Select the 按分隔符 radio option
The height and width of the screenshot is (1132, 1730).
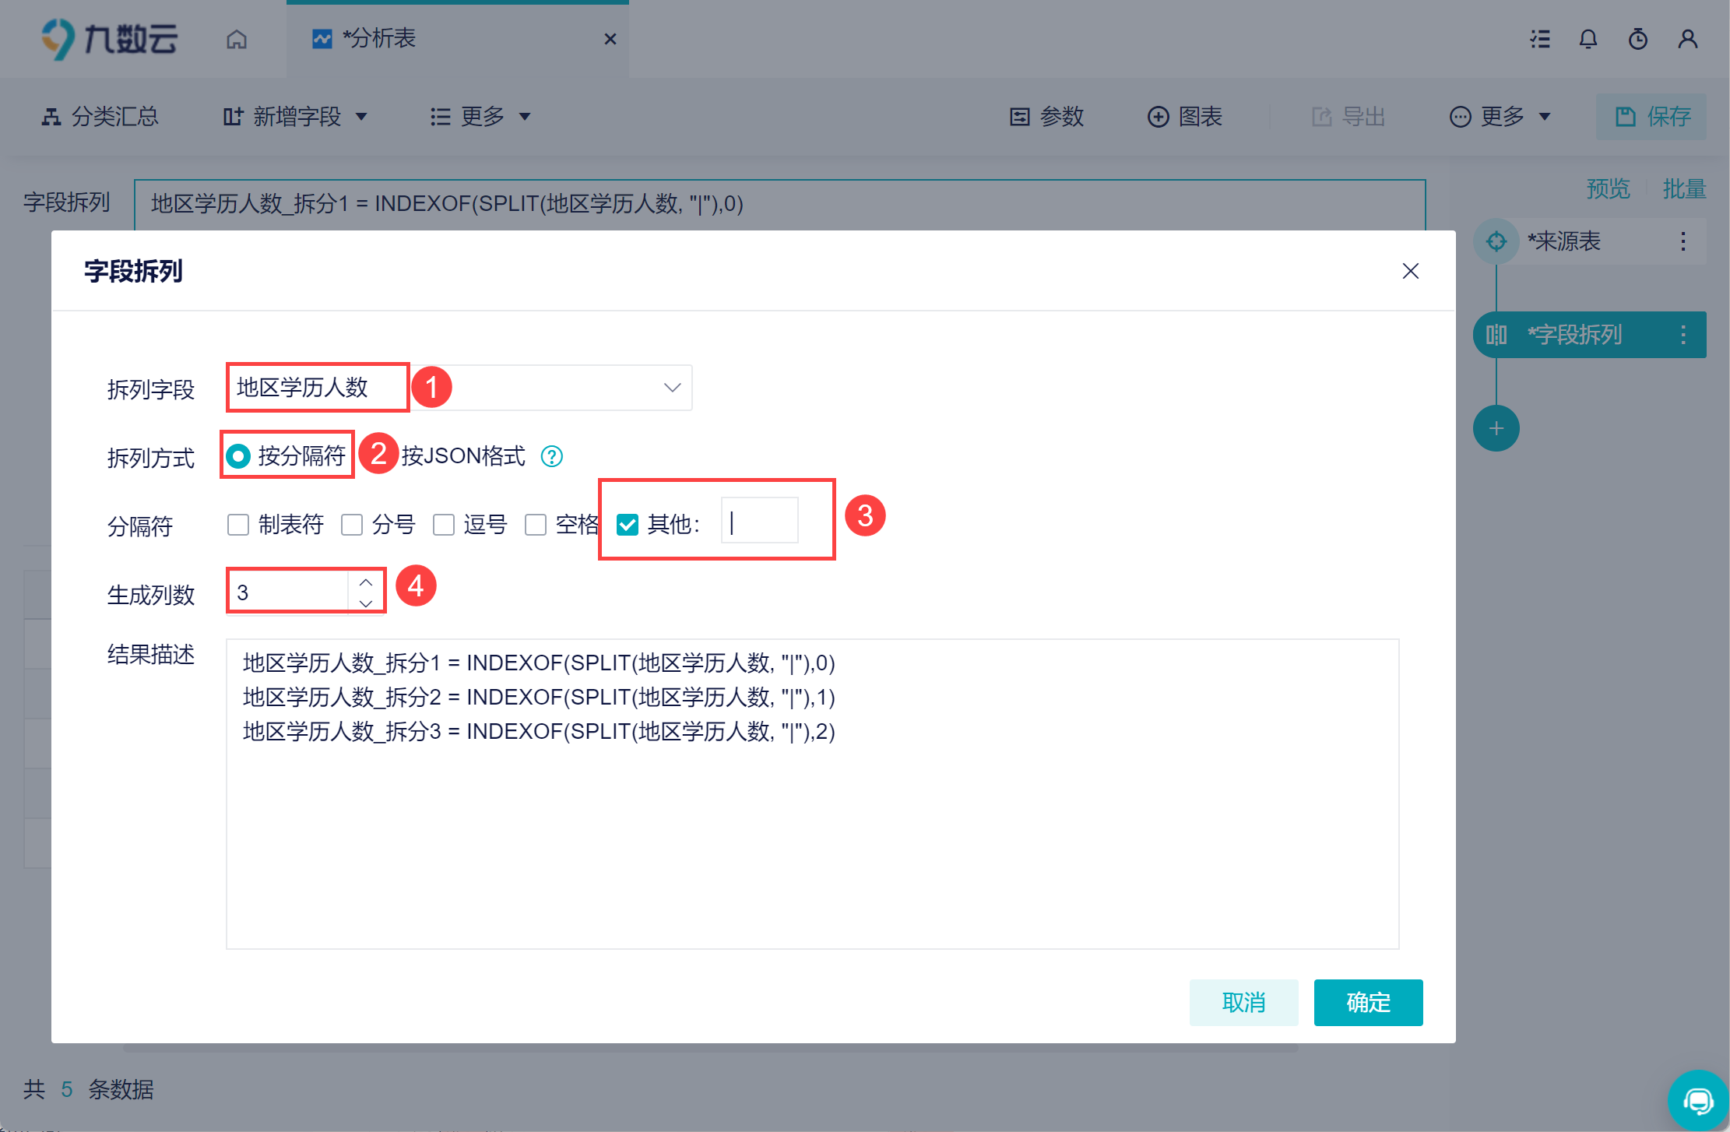tap(238, 456)
